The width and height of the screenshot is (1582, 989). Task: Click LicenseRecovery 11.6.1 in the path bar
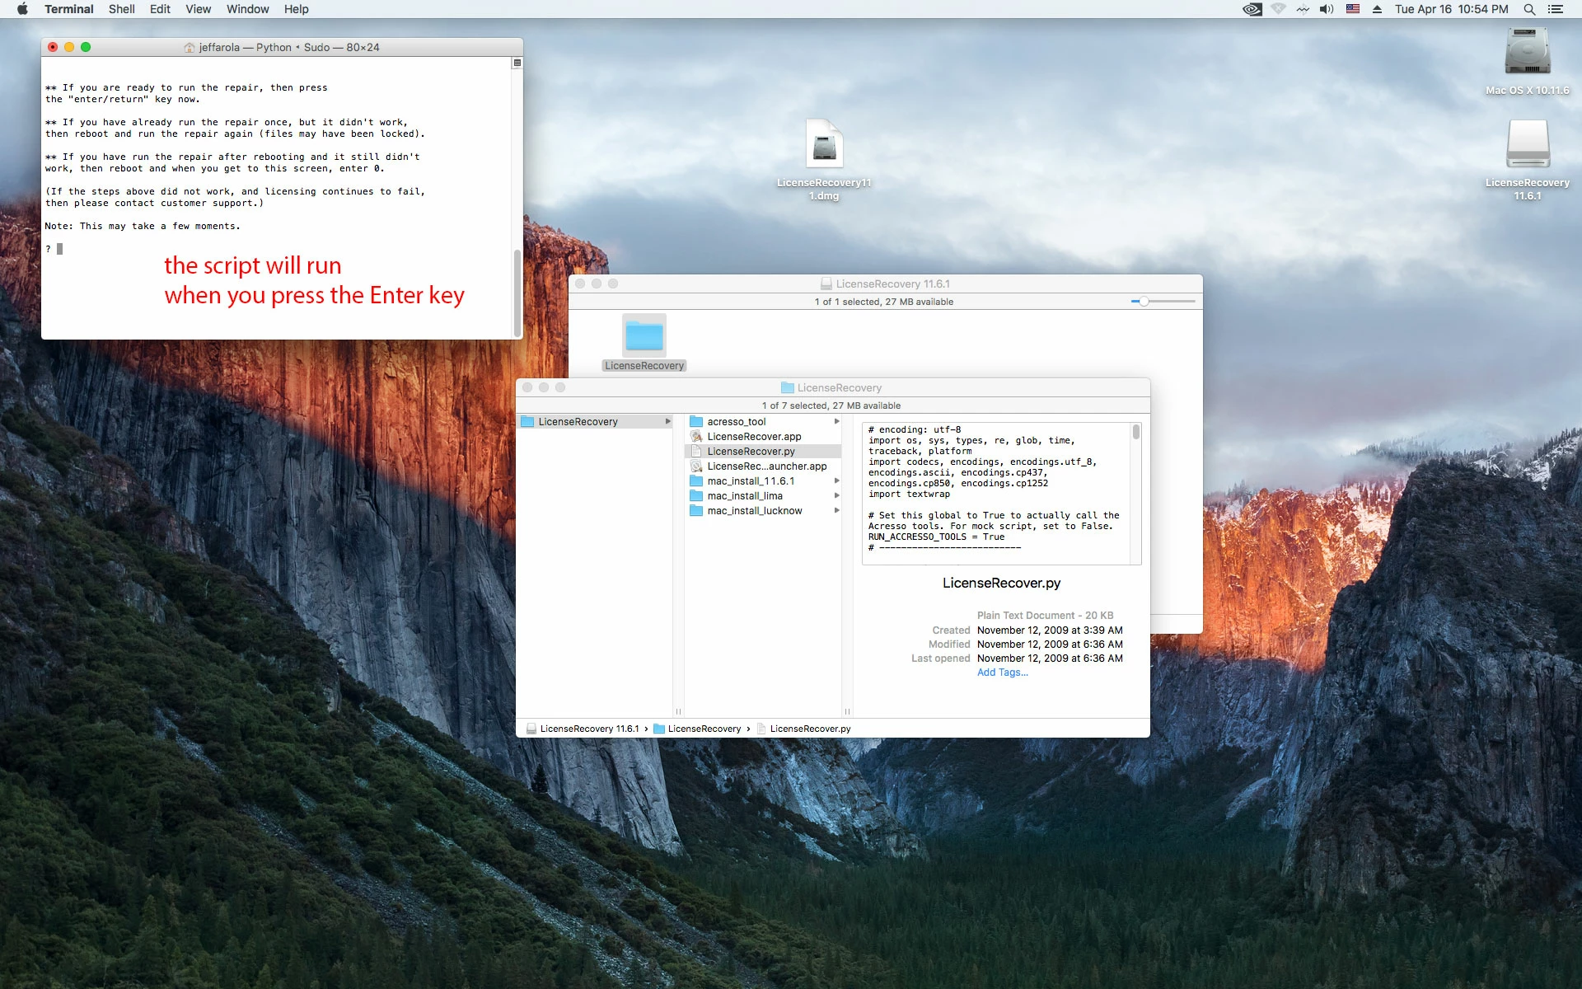pyautogui.click(x=588, y=729)
